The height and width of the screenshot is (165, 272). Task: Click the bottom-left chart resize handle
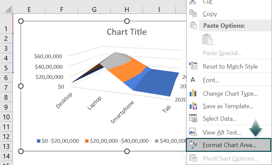(21, 151)
